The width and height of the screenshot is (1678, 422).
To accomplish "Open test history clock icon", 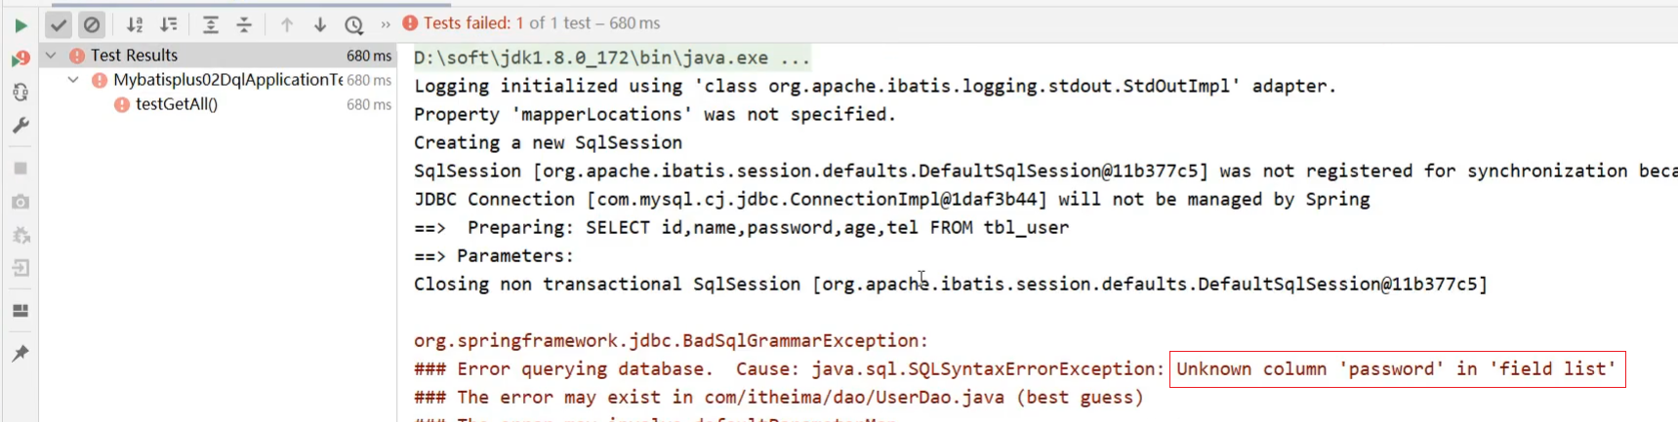I will (353, 25).
